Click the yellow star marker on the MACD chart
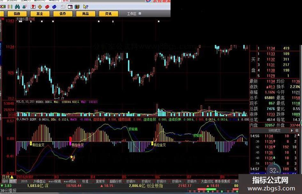The height and width of the screenshot is (194, 302). click(72, 157)
